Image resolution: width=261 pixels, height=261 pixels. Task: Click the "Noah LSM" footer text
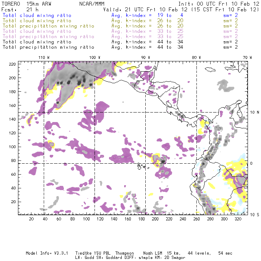[x=153, y=253]
